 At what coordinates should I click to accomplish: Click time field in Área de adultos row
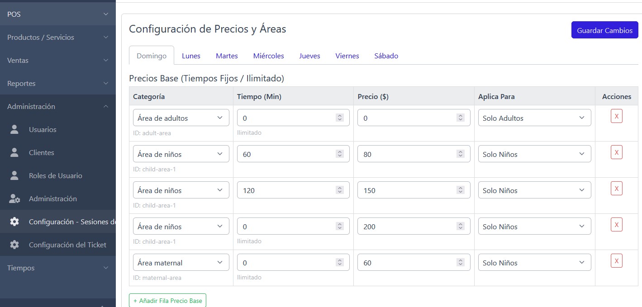point(293,118)
